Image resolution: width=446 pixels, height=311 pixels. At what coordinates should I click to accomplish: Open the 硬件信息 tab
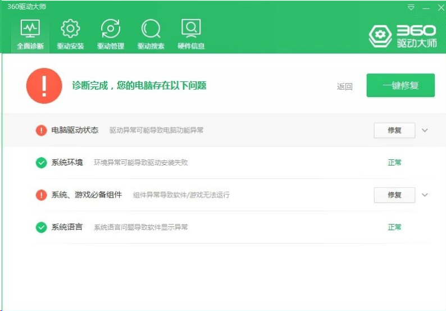191,34
